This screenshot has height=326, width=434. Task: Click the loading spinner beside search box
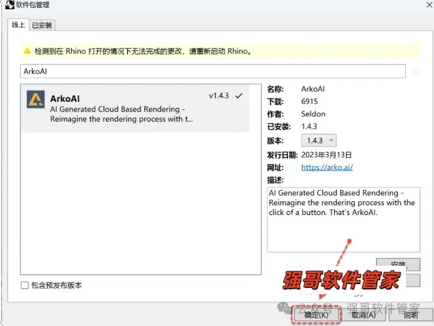point(416,71)
